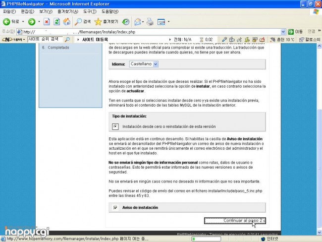Click the mail envelope icon
This screenshot has height=242, width=322.
pyautogui.click(x=138, y=22)
